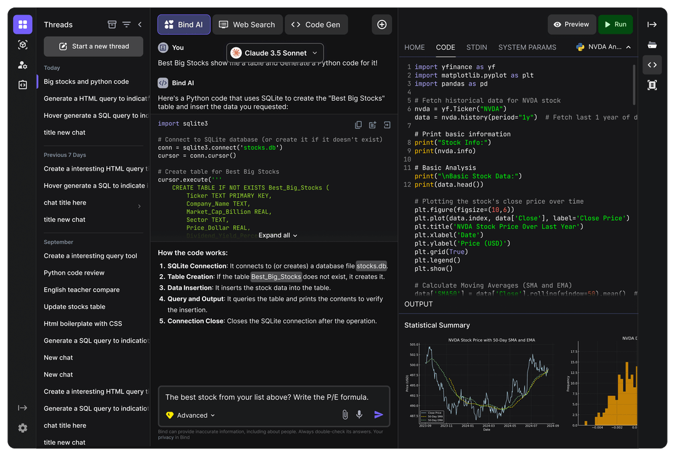Select the CODE tab in editor

446,48
